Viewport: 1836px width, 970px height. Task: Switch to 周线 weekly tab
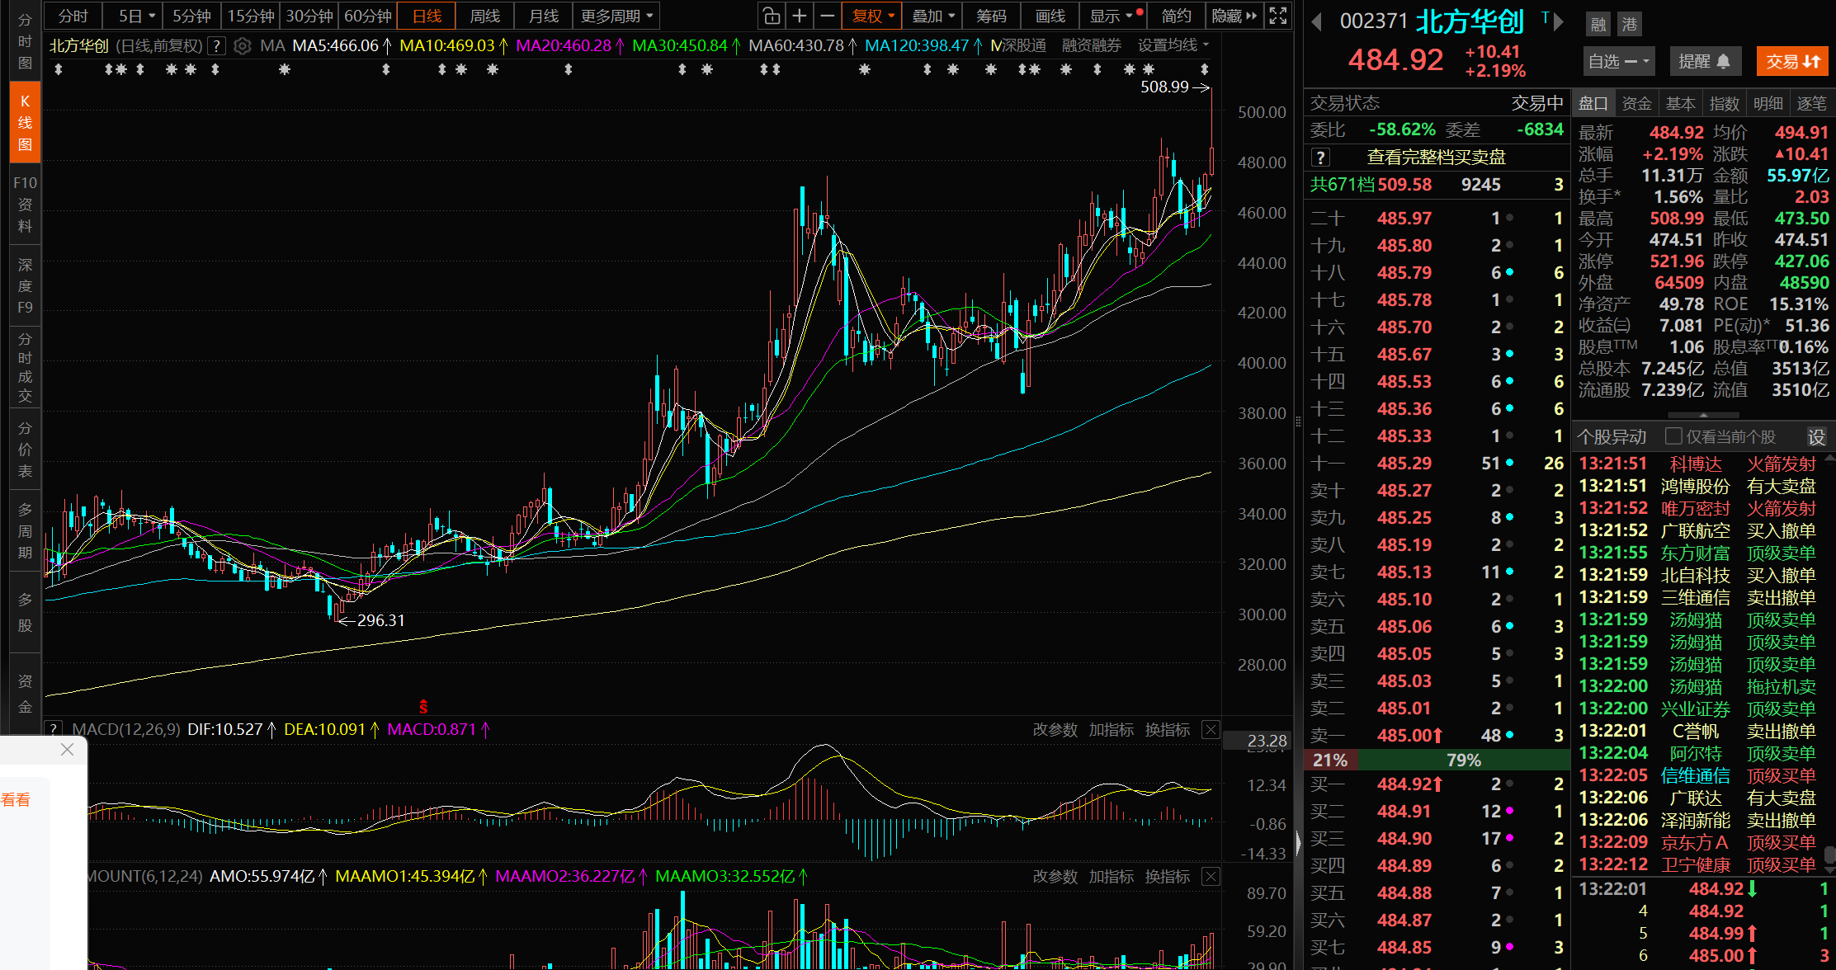pyautogui.click(x=484, y=16)
